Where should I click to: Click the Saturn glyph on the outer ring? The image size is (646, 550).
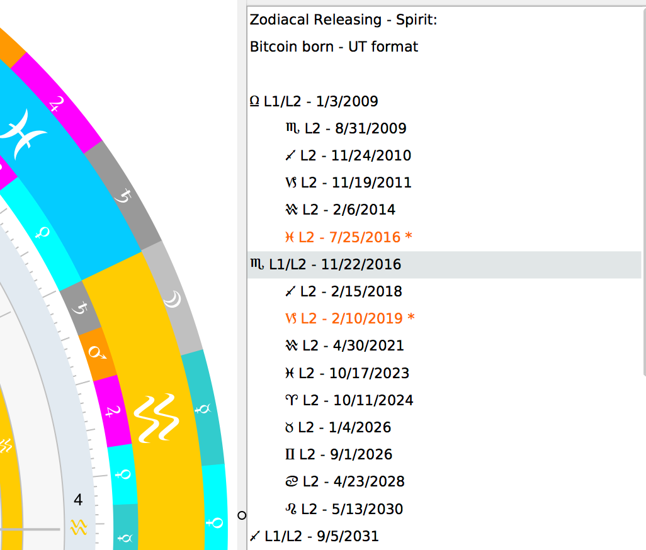123,194
